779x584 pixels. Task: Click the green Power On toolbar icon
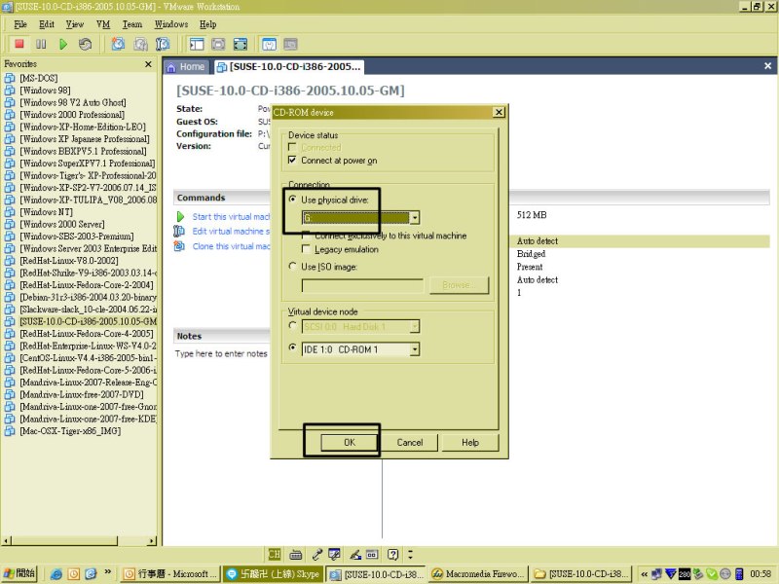coord(63,44)
